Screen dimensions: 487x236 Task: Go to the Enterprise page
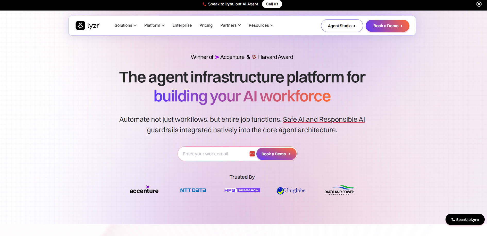(182, 25)
